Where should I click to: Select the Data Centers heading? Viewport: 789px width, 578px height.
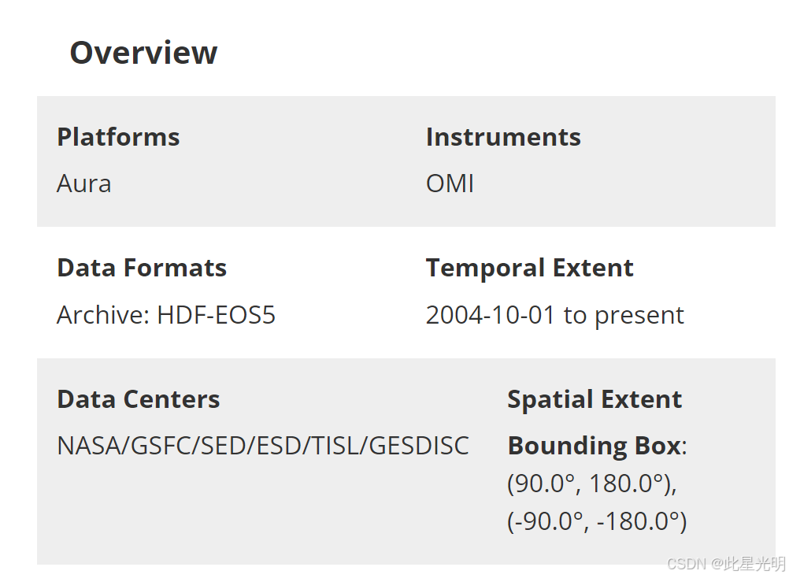pyautogui.click(x=139, y=399)
